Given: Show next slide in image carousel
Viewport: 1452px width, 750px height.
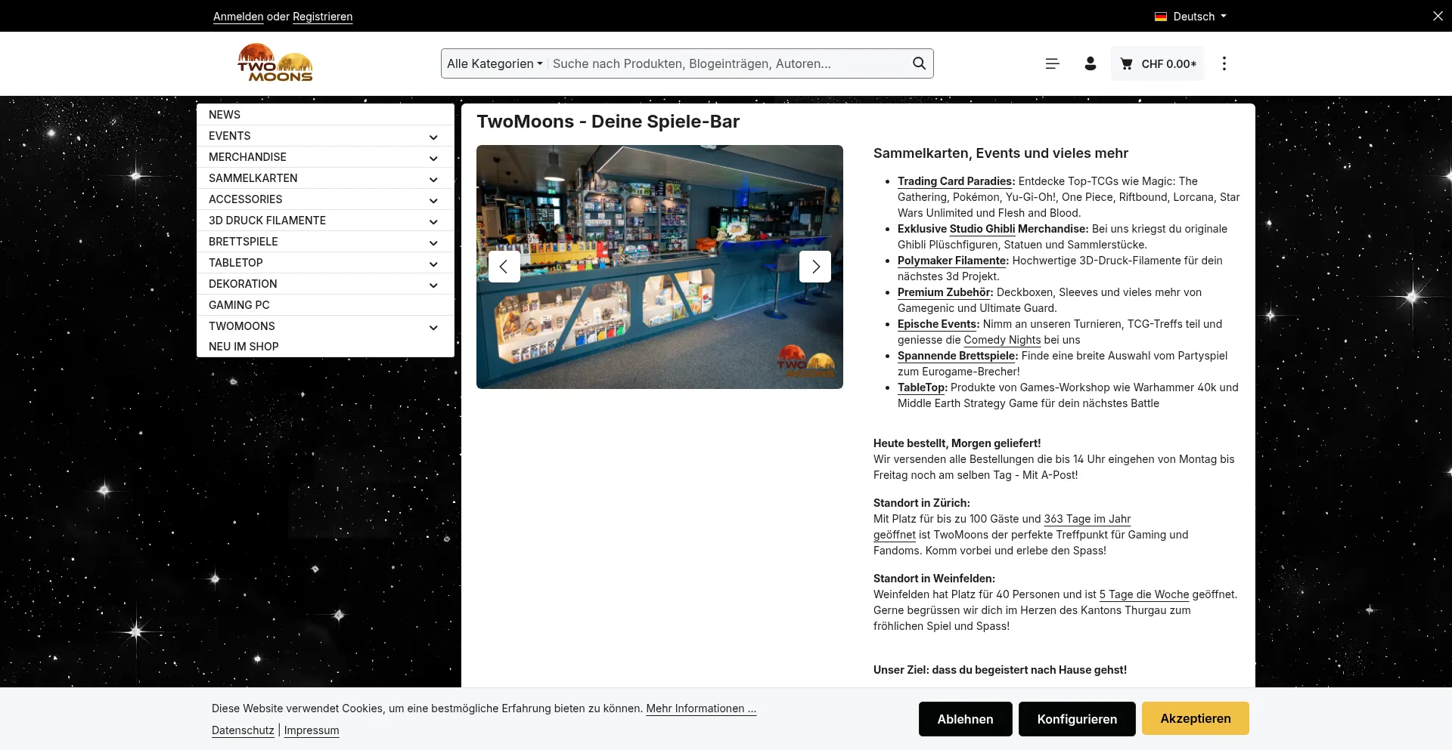Looking at the screenshot, I should click(x=814, y=267).
